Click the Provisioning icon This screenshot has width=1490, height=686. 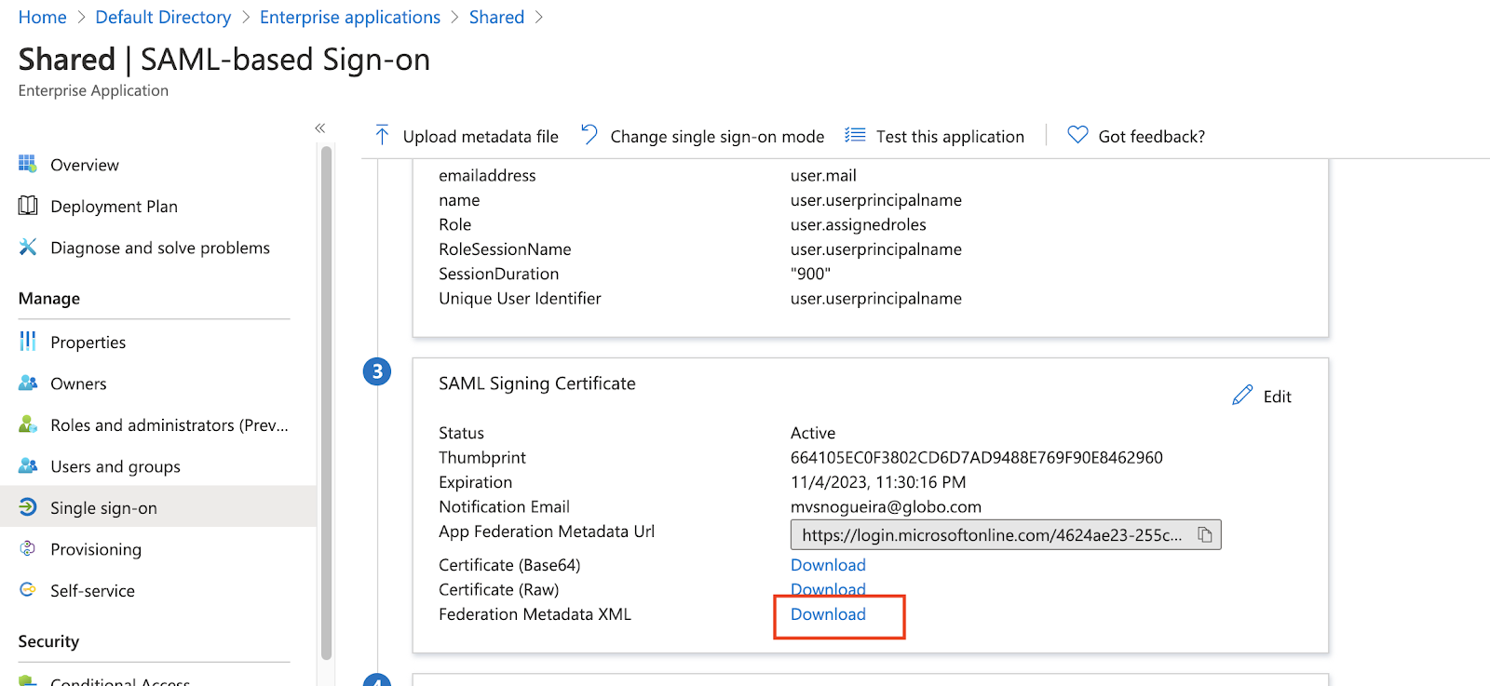(x=28, y=548)
